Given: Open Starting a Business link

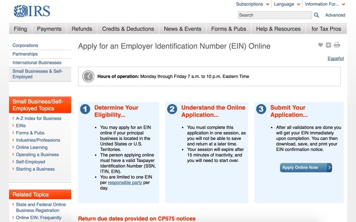Looking at the screenshot, I should [35, 169].
